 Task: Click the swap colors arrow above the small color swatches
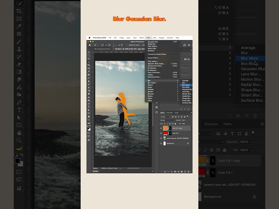90,125
